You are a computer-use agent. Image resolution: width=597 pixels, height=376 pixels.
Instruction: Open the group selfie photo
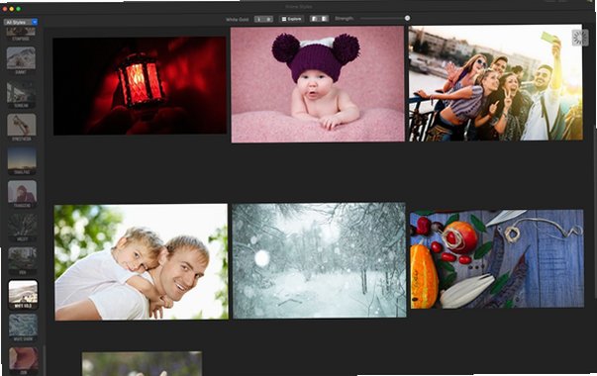click(x=495, y=83)
